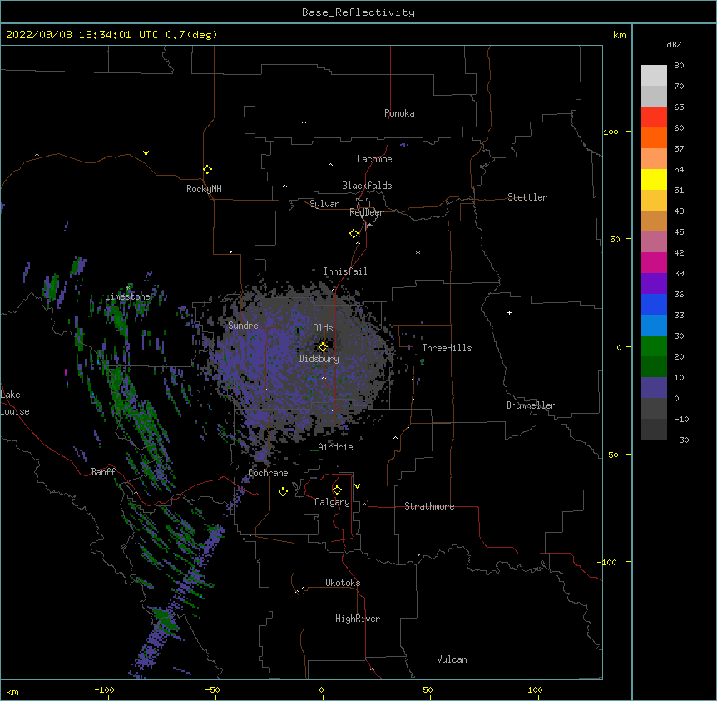Click the yellow diamond marker near RockyMH
Screen dimensions: 717x701
[x=207, y=170]
